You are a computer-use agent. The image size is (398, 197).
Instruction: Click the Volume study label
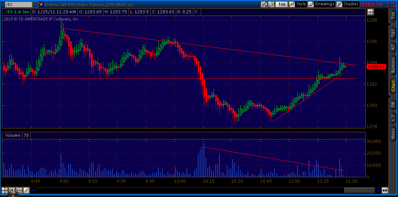(13, 135)
